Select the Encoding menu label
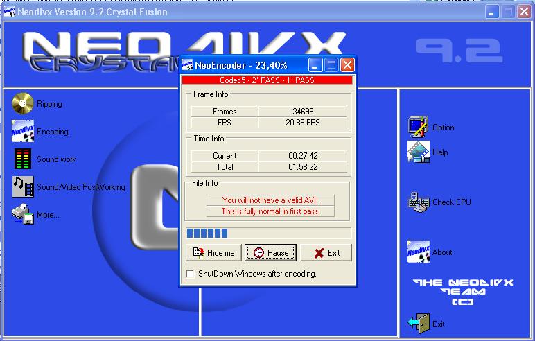This screenshot has height=341, width=535. [x=53, y=132]
